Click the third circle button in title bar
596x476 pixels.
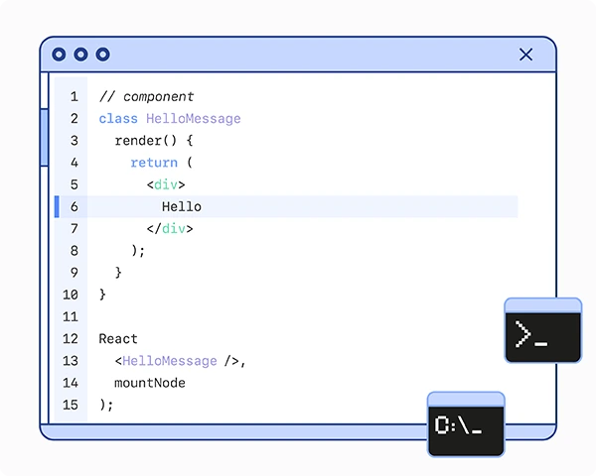102,55
